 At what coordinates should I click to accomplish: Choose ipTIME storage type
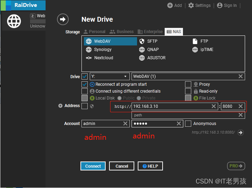click(203, 50)
